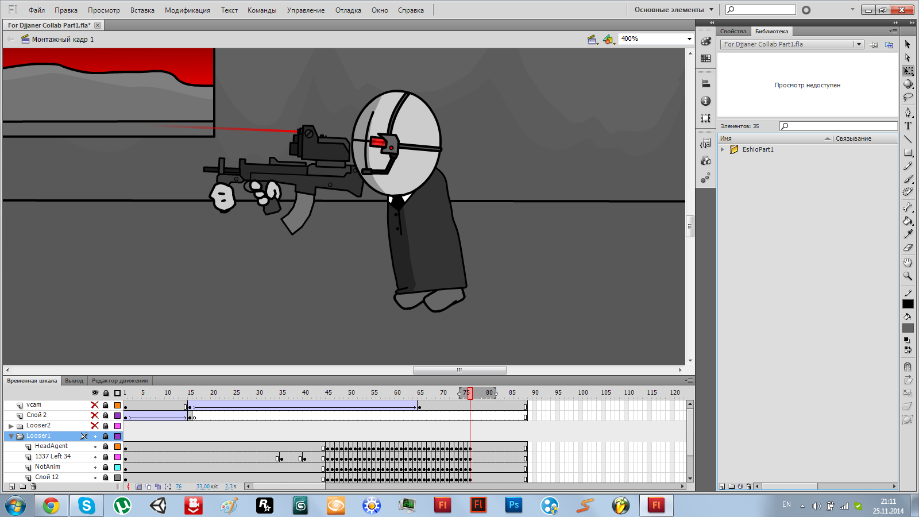Hide the 1337 Left 34 layer

pos(95,457)
